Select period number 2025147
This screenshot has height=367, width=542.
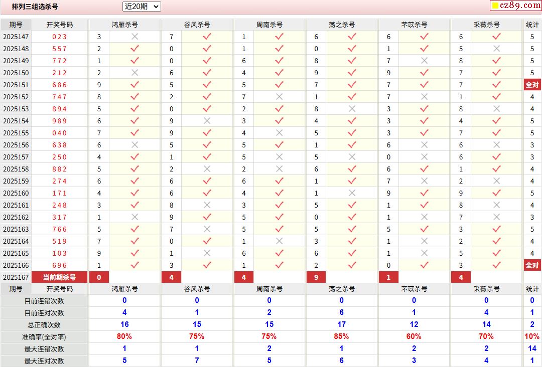click(x=16, y=37)
